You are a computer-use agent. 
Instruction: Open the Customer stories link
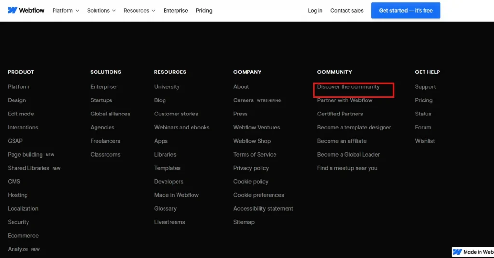click(x=176, y=114)
